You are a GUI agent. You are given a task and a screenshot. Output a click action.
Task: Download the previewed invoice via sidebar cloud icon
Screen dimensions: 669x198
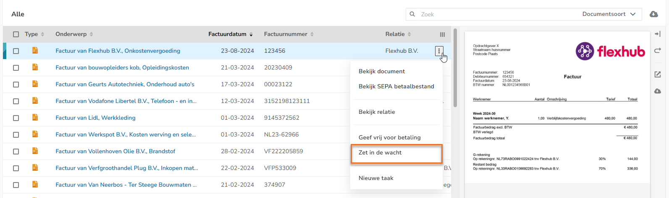658,91
